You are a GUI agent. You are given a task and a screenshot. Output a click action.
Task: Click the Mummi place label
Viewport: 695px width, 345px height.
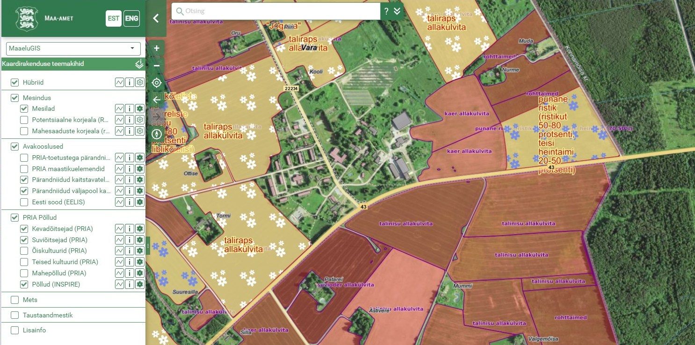tap(463, 286)
